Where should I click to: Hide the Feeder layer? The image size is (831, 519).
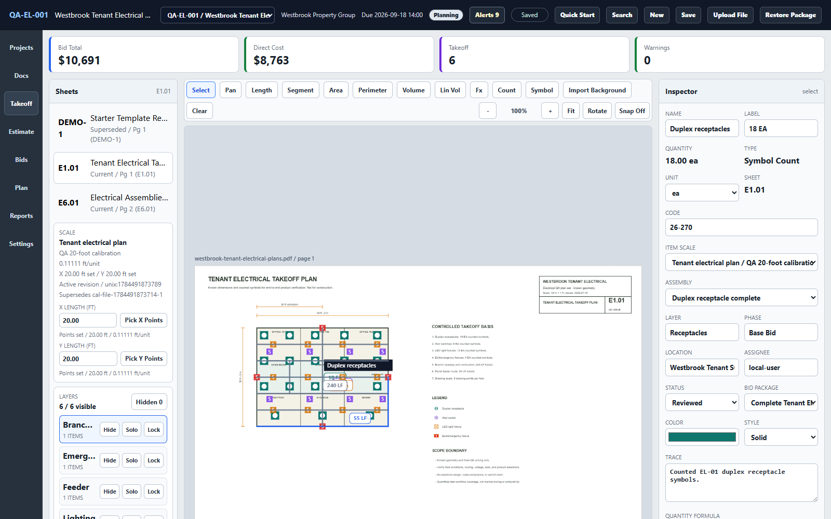point(110,491)
